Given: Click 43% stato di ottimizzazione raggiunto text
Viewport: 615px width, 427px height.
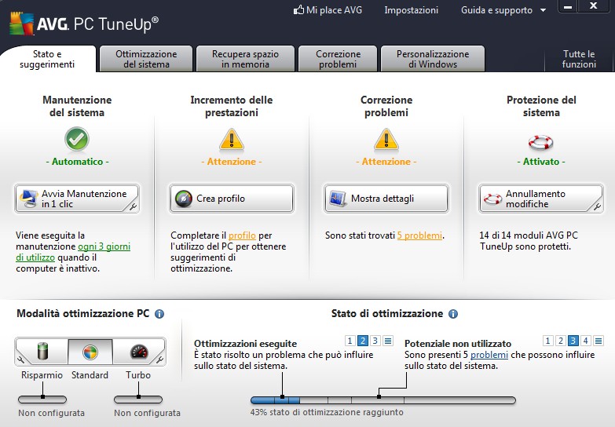Looking at the screenshot, I should [327, 413].
